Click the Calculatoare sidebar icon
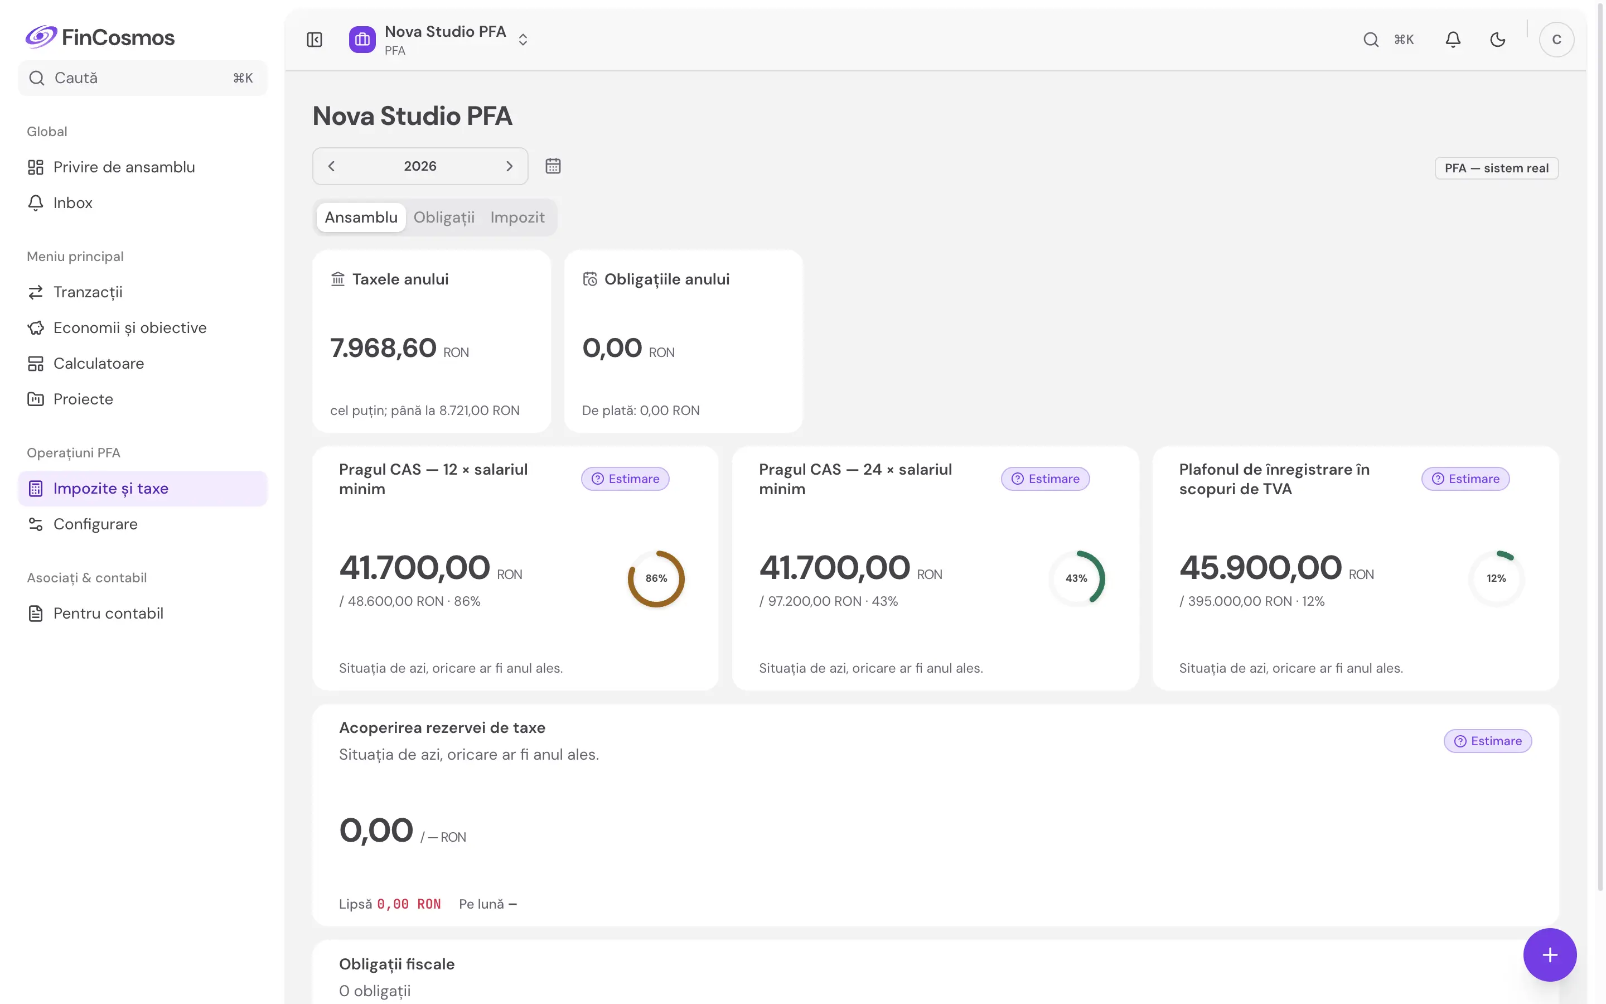The height and width of the screenshot is (1004, 1606). click(36, 364)
